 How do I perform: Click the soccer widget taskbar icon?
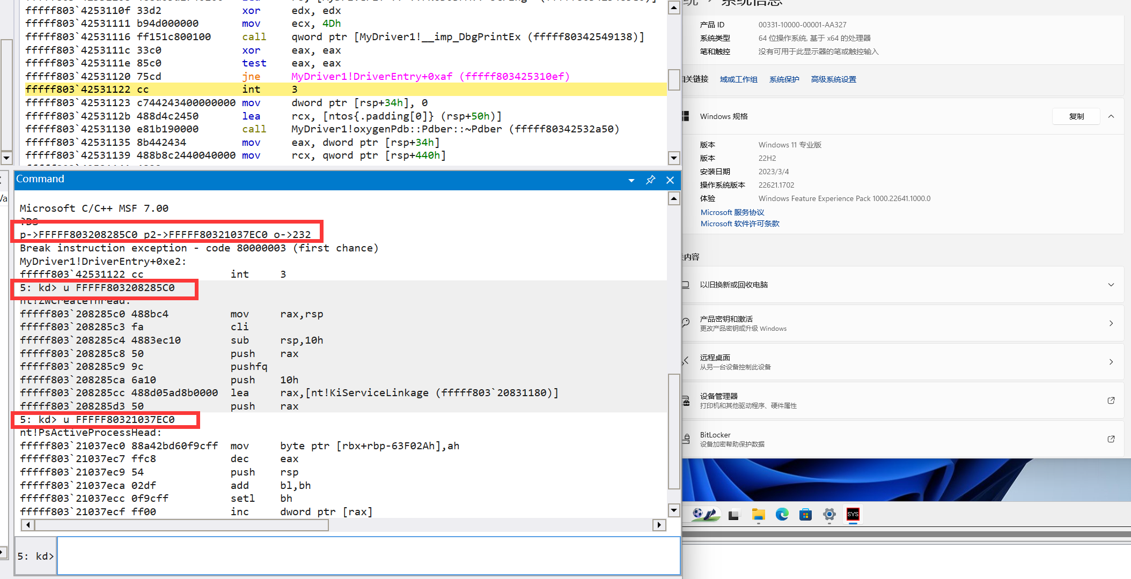pyautogui.click(x=704, y=515)
